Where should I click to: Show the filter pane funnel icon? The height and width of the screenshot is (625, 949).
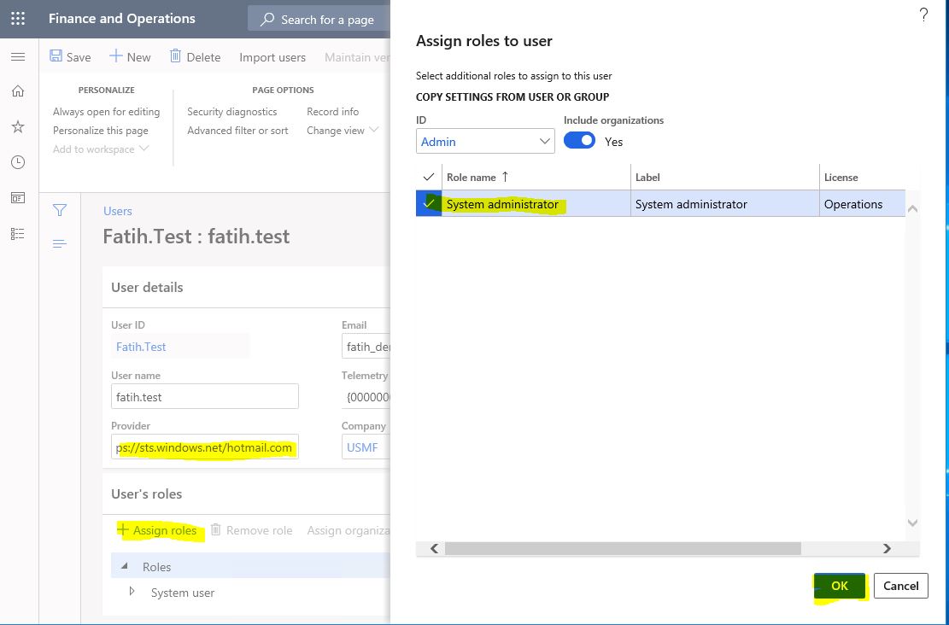tap(59, 211)
